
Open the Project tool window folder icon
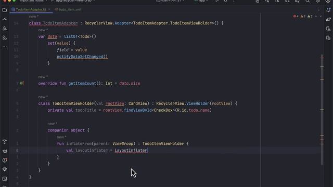click(5, 10)
